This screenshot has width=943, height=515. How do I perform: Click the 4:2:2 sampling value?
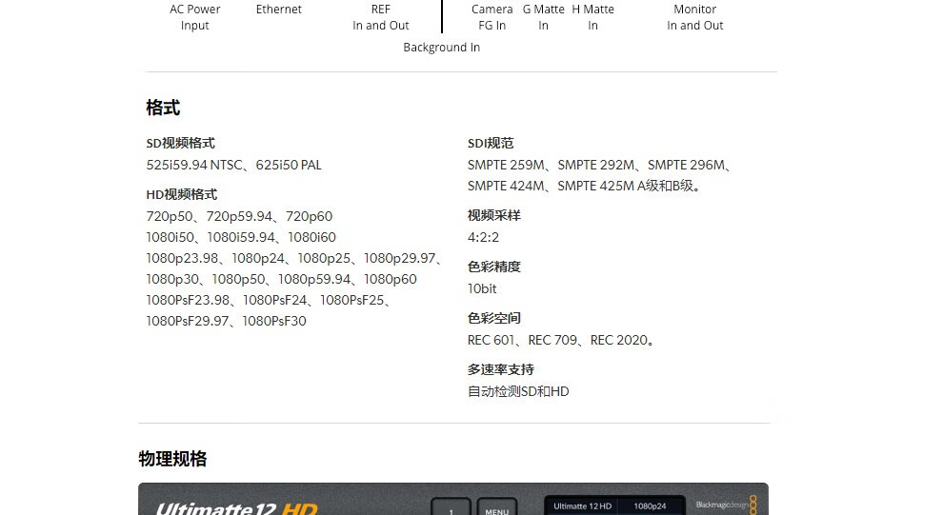pos(484,237)
